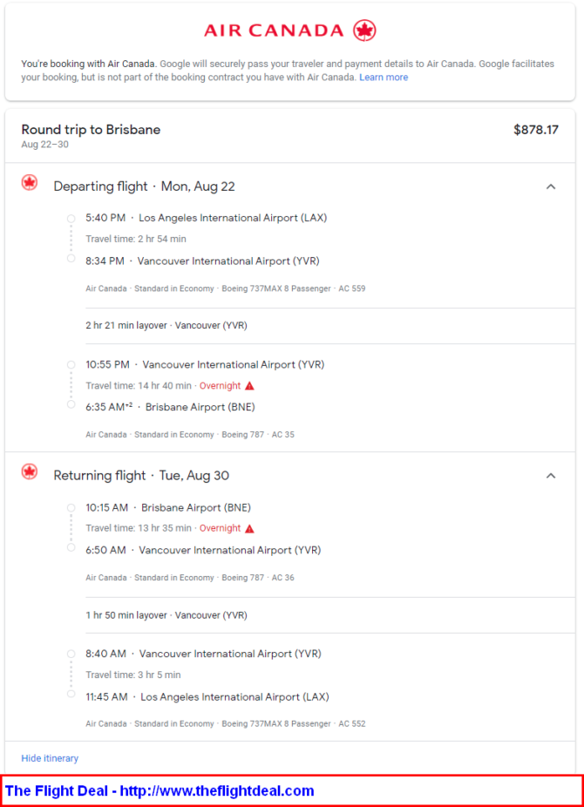
Task: Click the 1 hr 50 min layover row
Action: [329, 615]
